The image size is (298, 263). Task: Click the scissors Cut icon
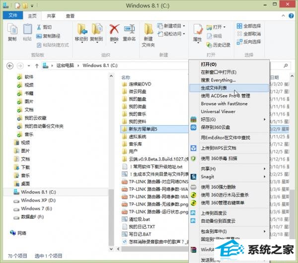(43, 27)
